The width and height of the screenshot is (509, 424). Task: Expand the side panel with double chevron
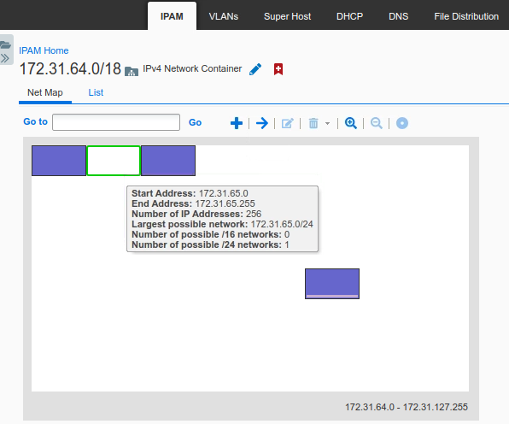pyautogui.click(x=5, y=58)
